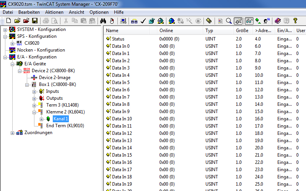Image resolution: width=306 pixels, height=191 pixels.
Task: Expand the Outputs tree node
Action: click(34, 99)
